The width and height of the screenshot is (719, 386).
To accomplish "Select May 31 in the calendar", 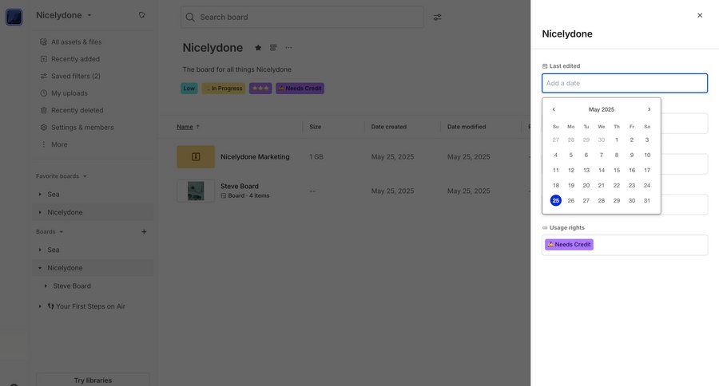I will [x=647, y=200].
